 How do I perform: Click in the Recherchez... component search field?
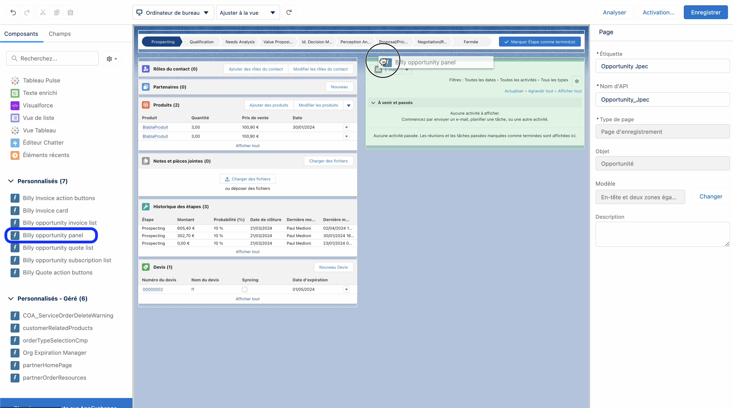[x=52, y=58]
